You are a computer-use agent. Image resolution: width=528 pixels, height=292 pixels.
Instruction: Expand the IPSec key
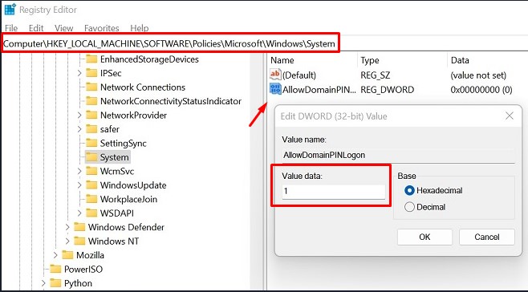point(79,73)
